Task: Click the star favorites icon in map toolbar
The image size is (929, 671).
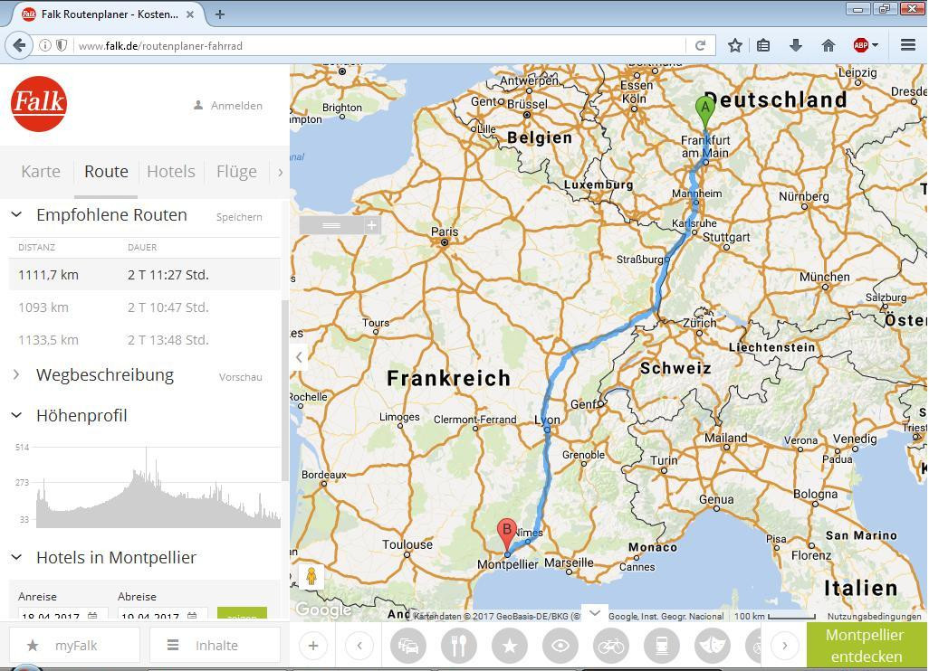Action: coord(510,646)
